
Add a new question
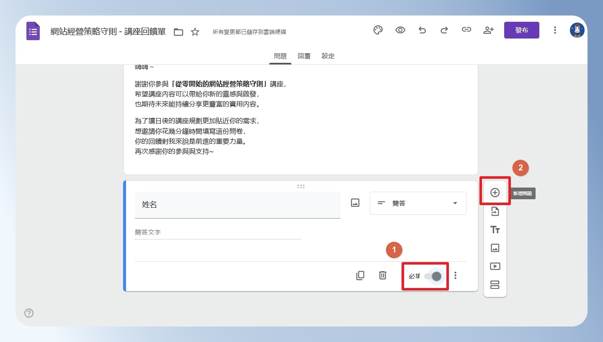(x=495, y=193)
